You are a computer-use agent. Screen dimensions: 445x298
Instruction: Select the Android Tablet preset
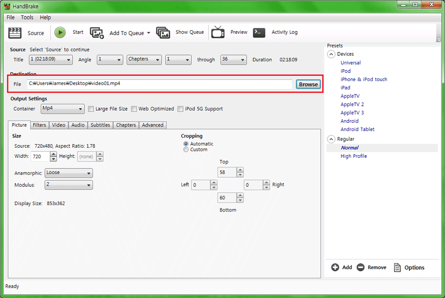coord(357,129)
